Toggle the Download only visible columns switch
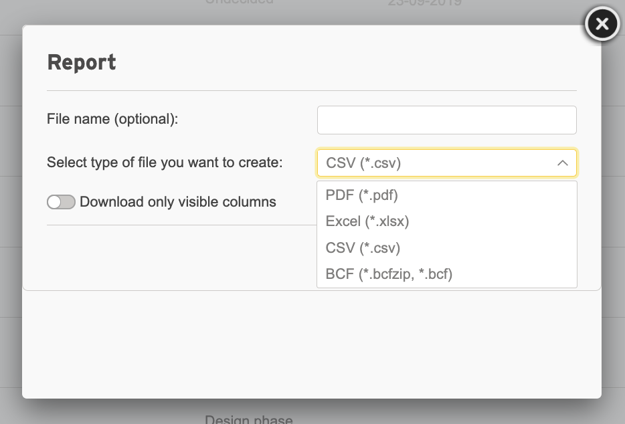Screen dimensions: 625x424 pos(61,202)
